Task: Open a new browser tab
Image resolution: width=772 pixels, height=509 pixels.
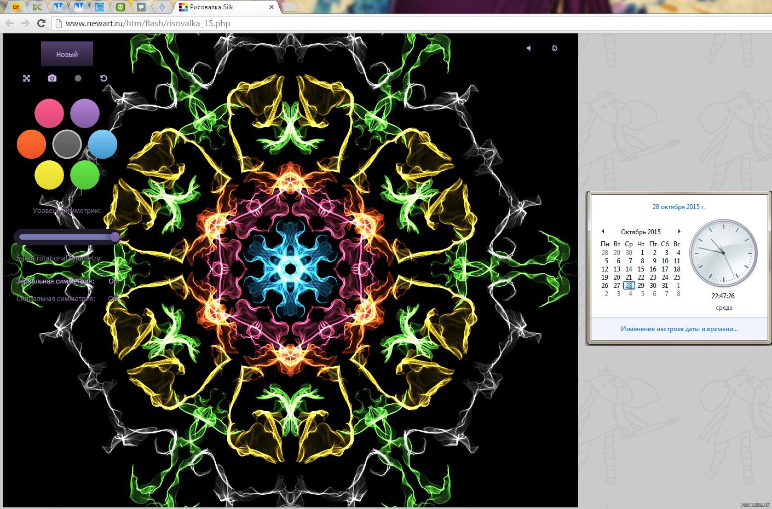Action: pyautogui.click(x=290, y=7)
